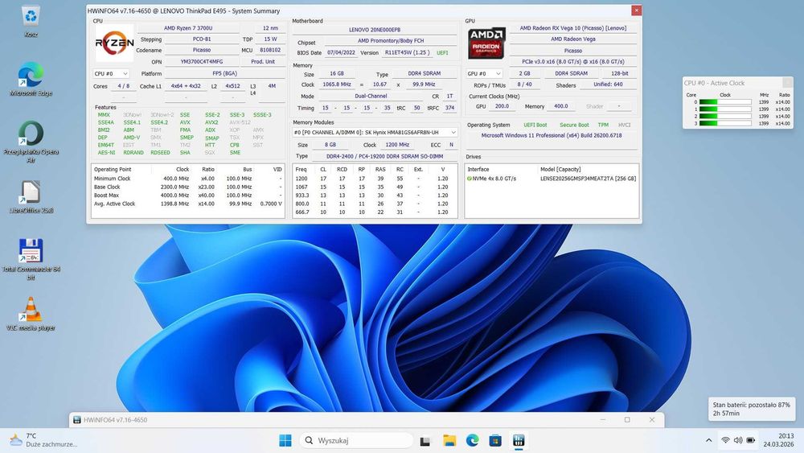Viewport: 804px width, 453px height.
Task: Click the Ryzen CPU logo
Action: coord(114,43)
